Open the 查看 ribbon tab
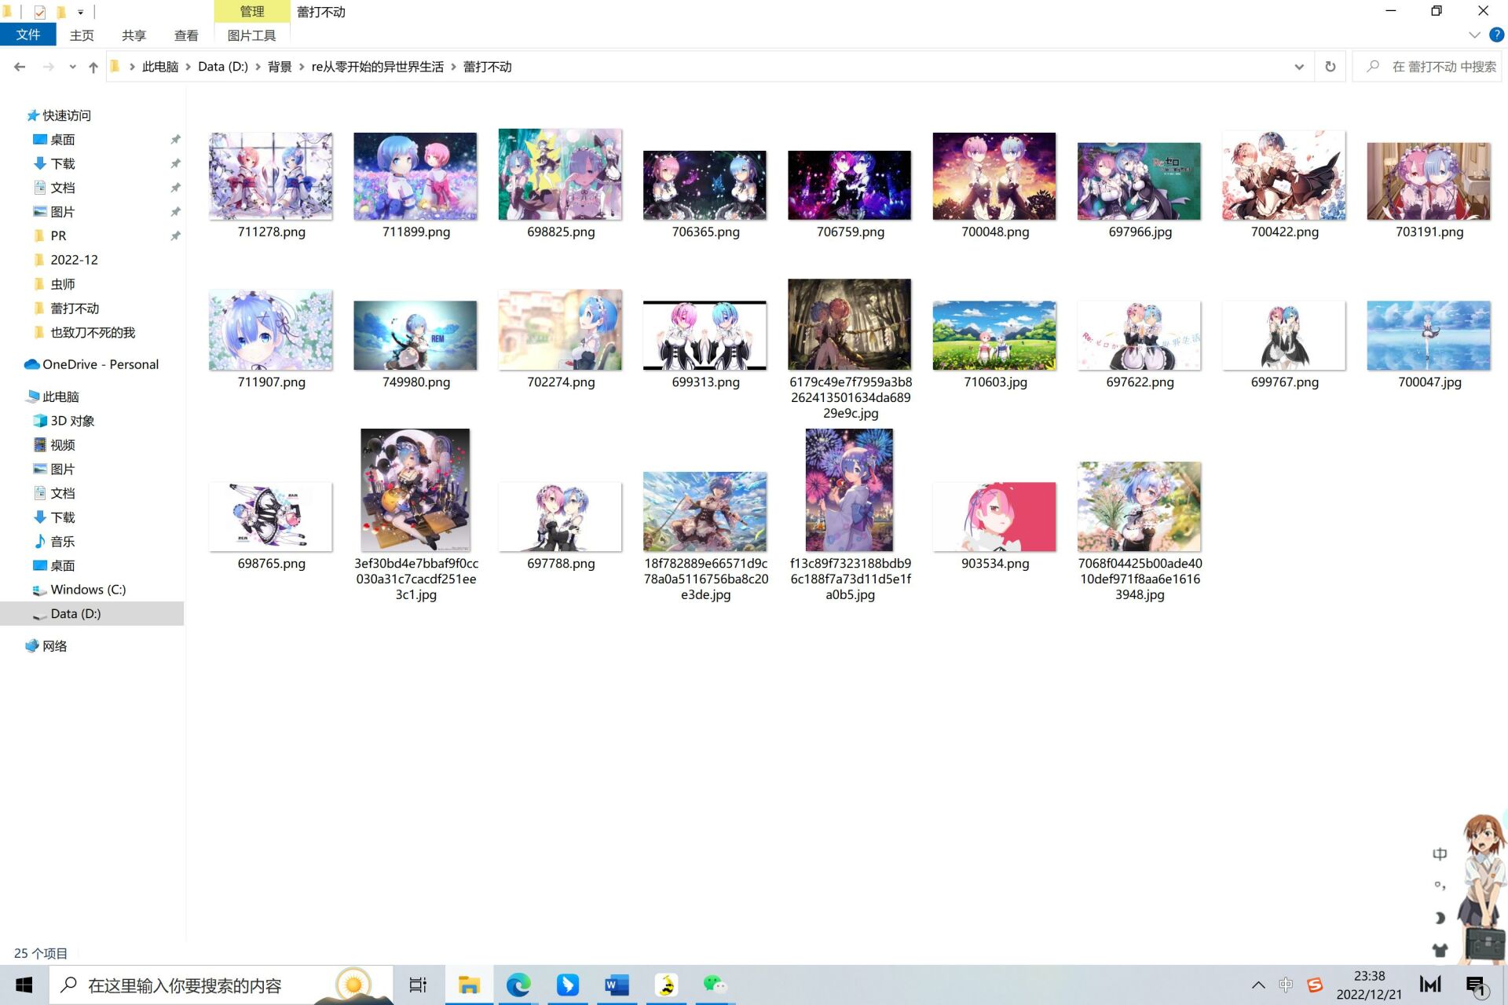 click(x=186, y=35)
